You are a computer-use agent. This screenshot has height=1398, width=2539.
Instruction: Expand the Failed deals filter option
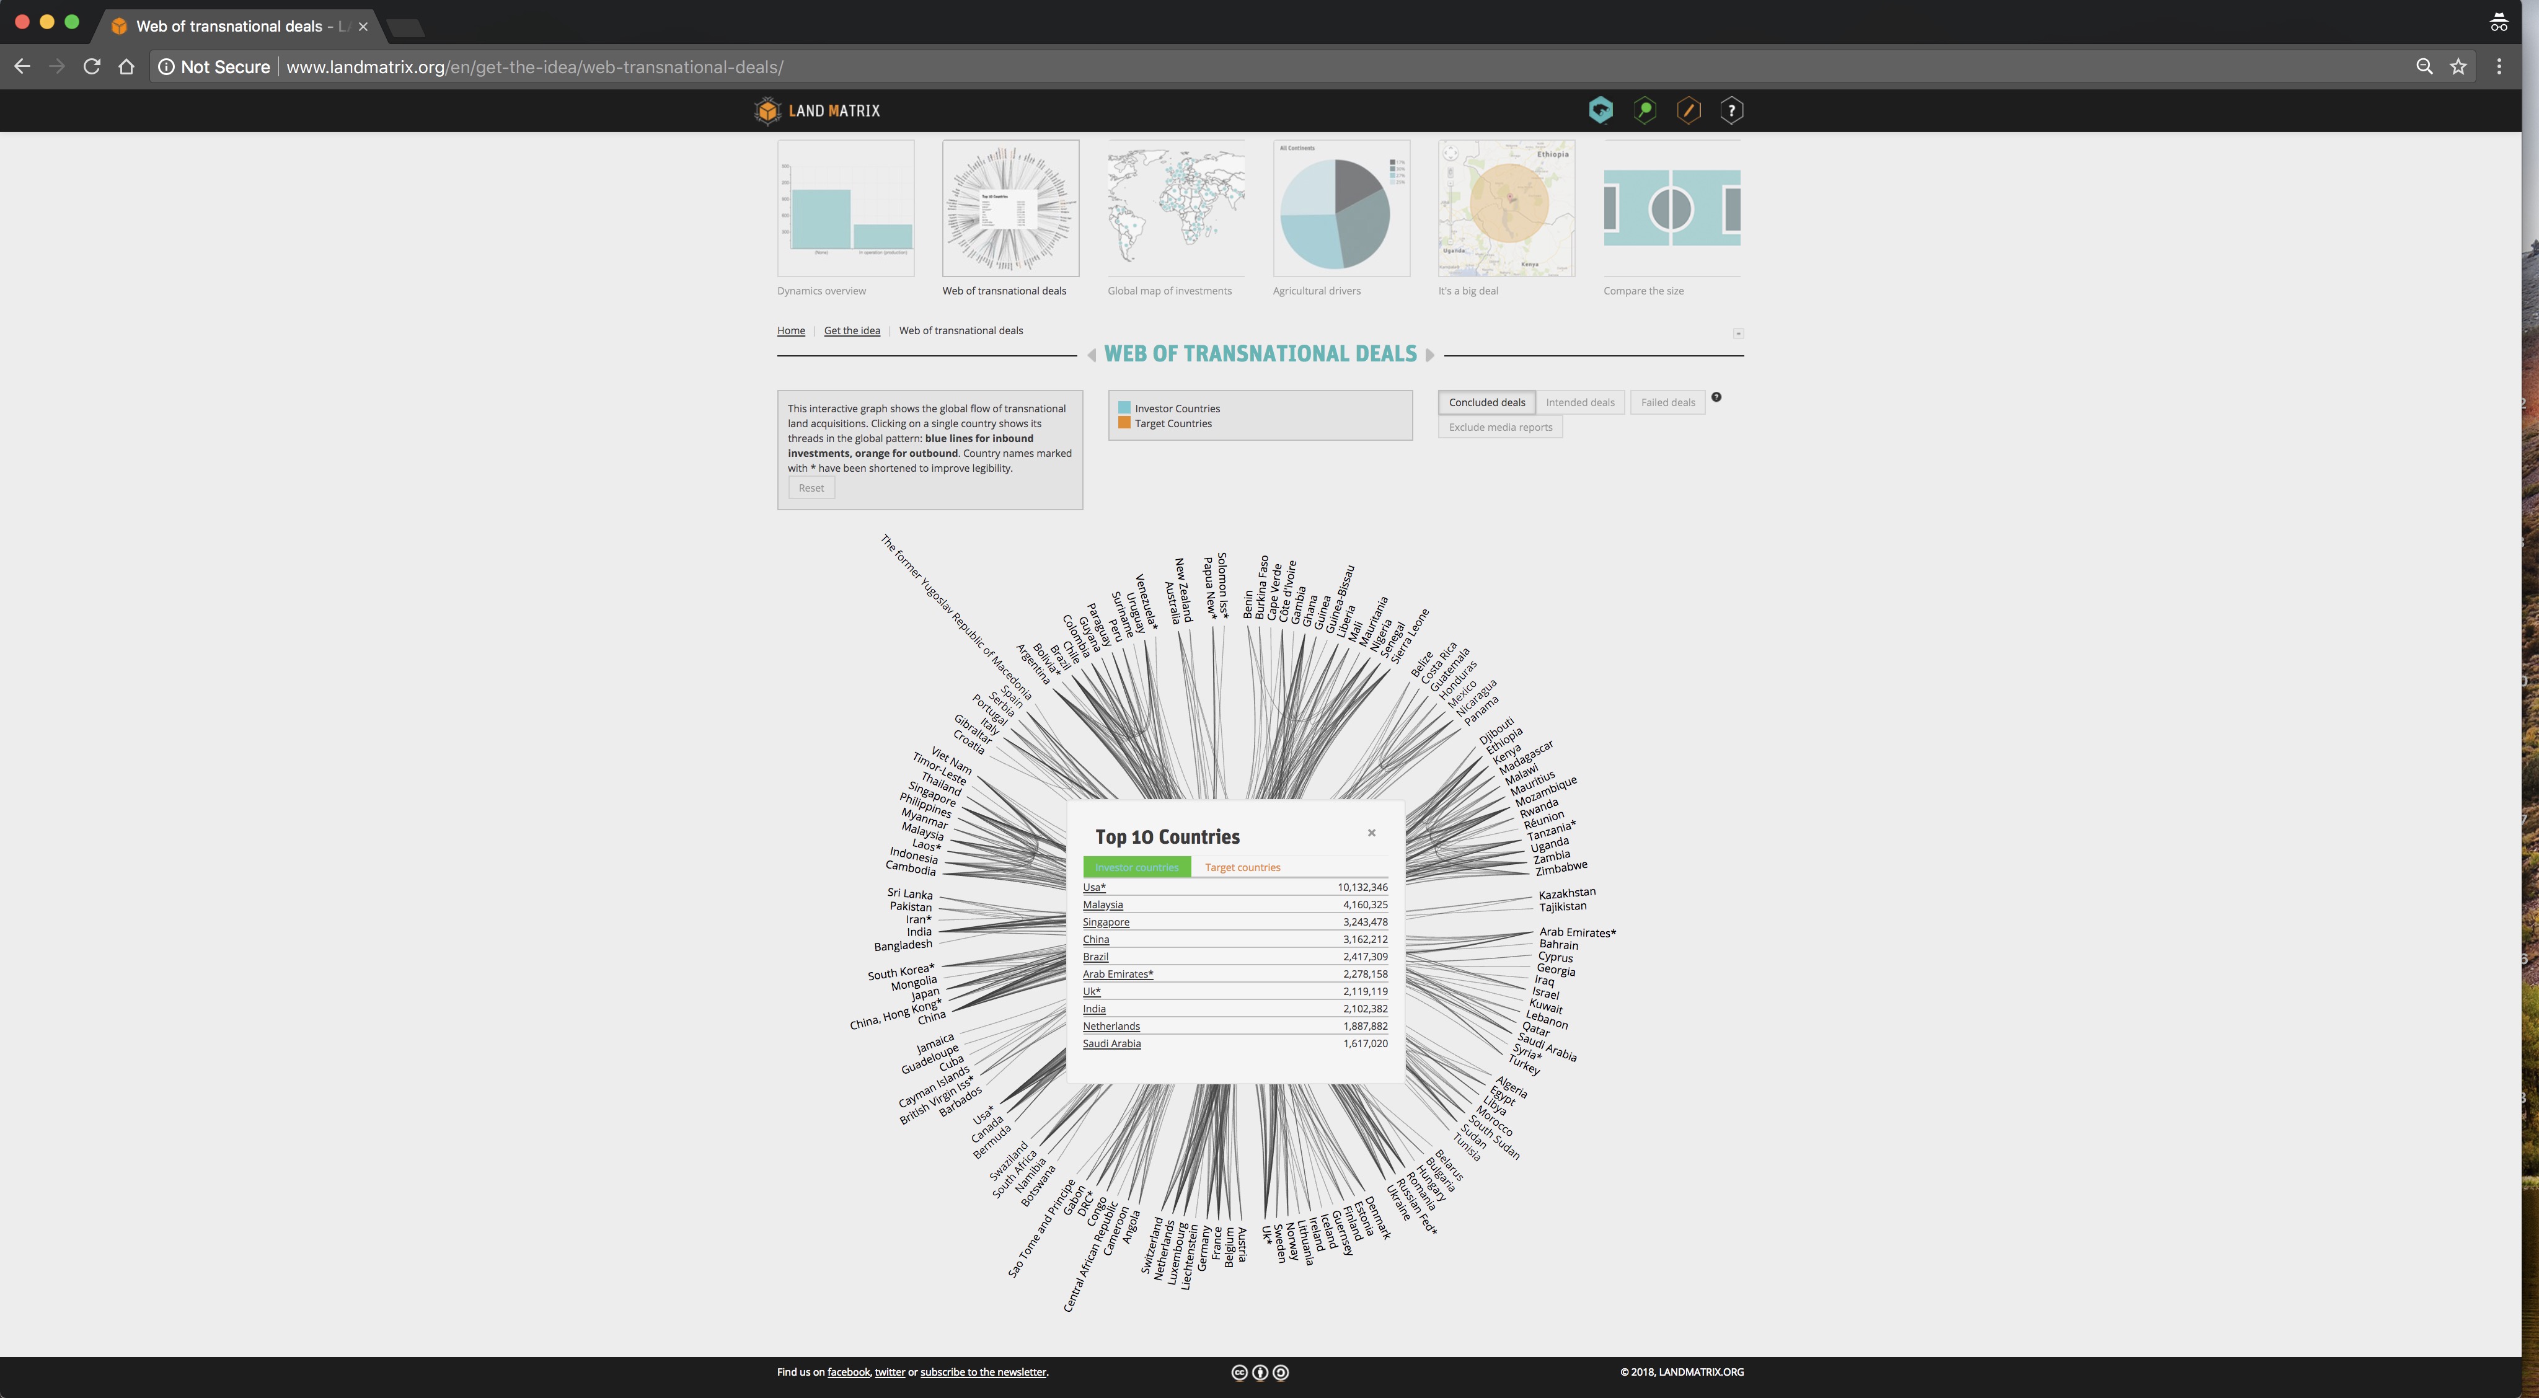1666,401
